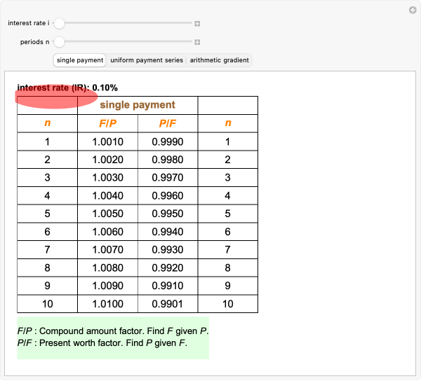This screenshot has width=421, height=381.
Task: Click the interest rate (IR) label
Action: 67,88
